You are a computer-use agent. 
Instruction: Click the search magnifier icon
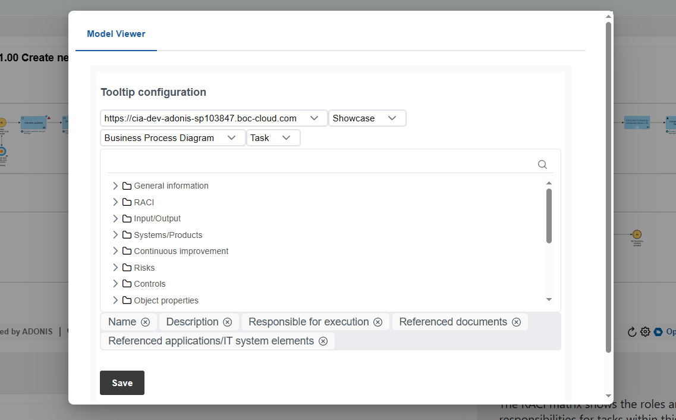542,164
